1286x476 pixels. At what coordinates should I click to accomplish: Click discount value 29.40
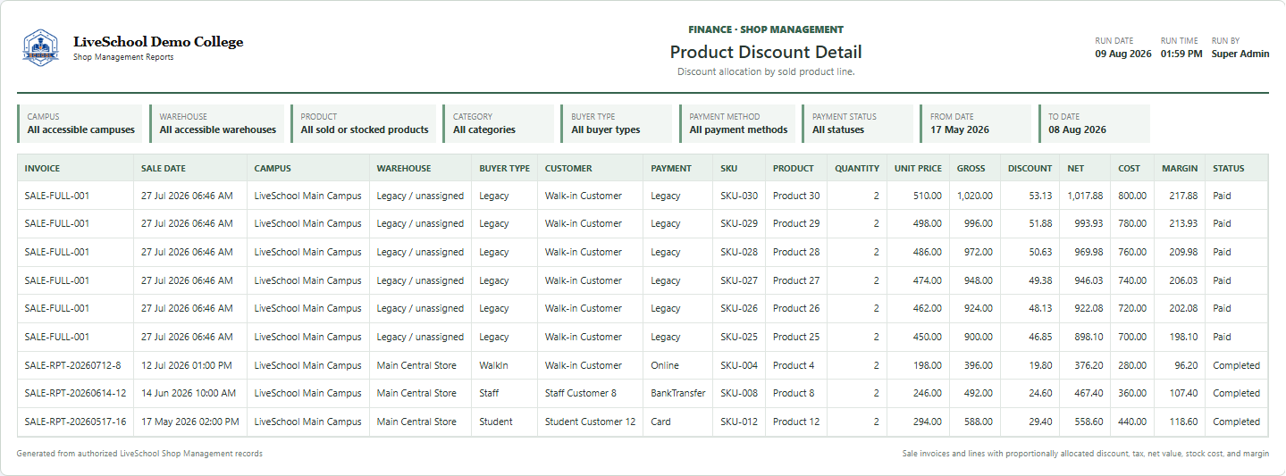(x=1040, y=422)
